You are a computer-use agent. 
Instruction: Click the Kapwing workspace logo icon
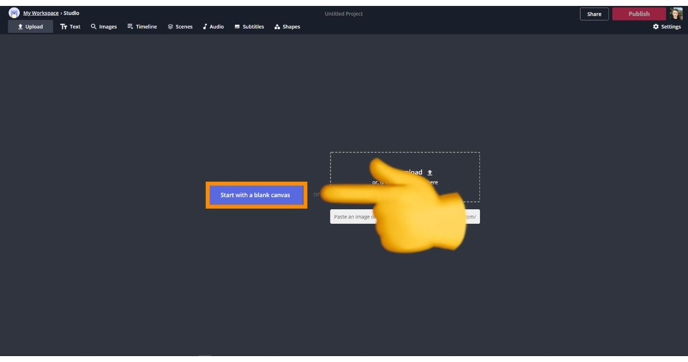point(14,13)
